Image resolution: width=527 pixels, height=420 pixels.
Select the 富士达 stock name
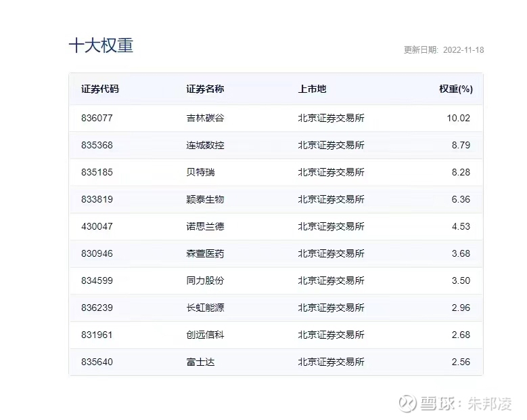200,362
